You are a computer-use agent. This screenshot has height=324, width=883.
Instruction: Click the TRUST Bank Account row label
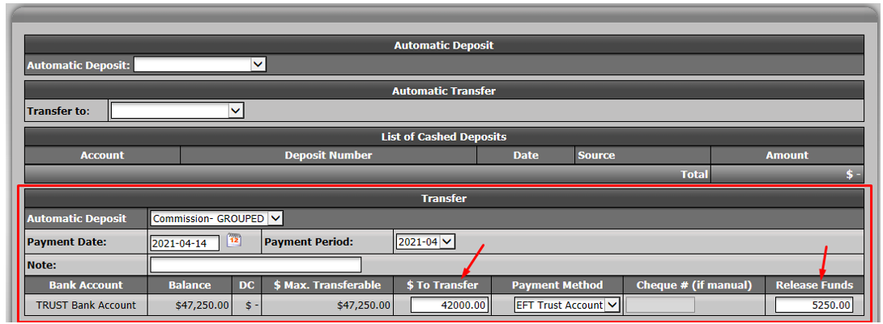pos(86,305)
